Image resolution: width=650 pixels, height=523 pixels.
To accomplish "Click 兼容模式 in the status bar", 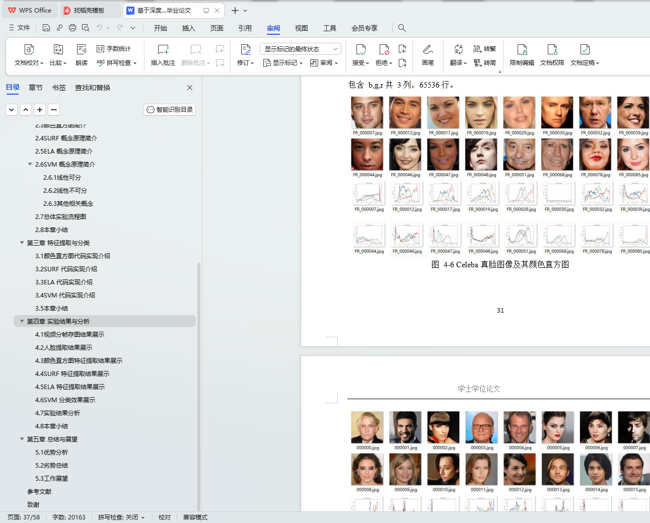I will click(195, 517).
